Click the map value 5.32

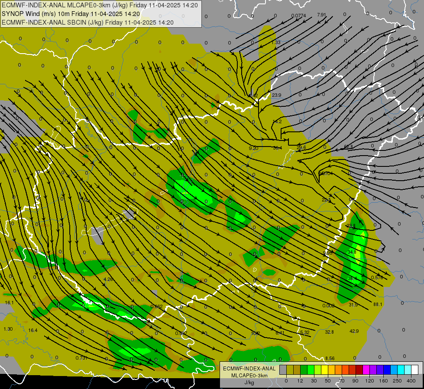[x=305, y=332]
